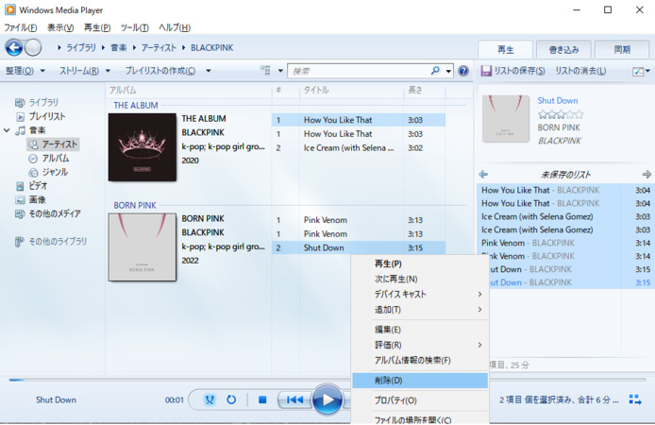655x425 pixels.
Task: Click BORN PINK cover thumbnail in library
Action: 143,247
